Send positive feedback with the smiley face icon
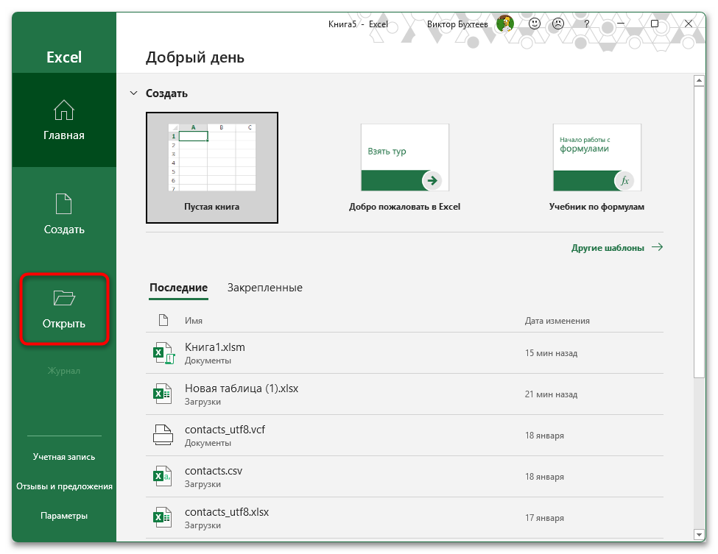Image resolution: width=718 pixels, height=554 pixels. 535,24
